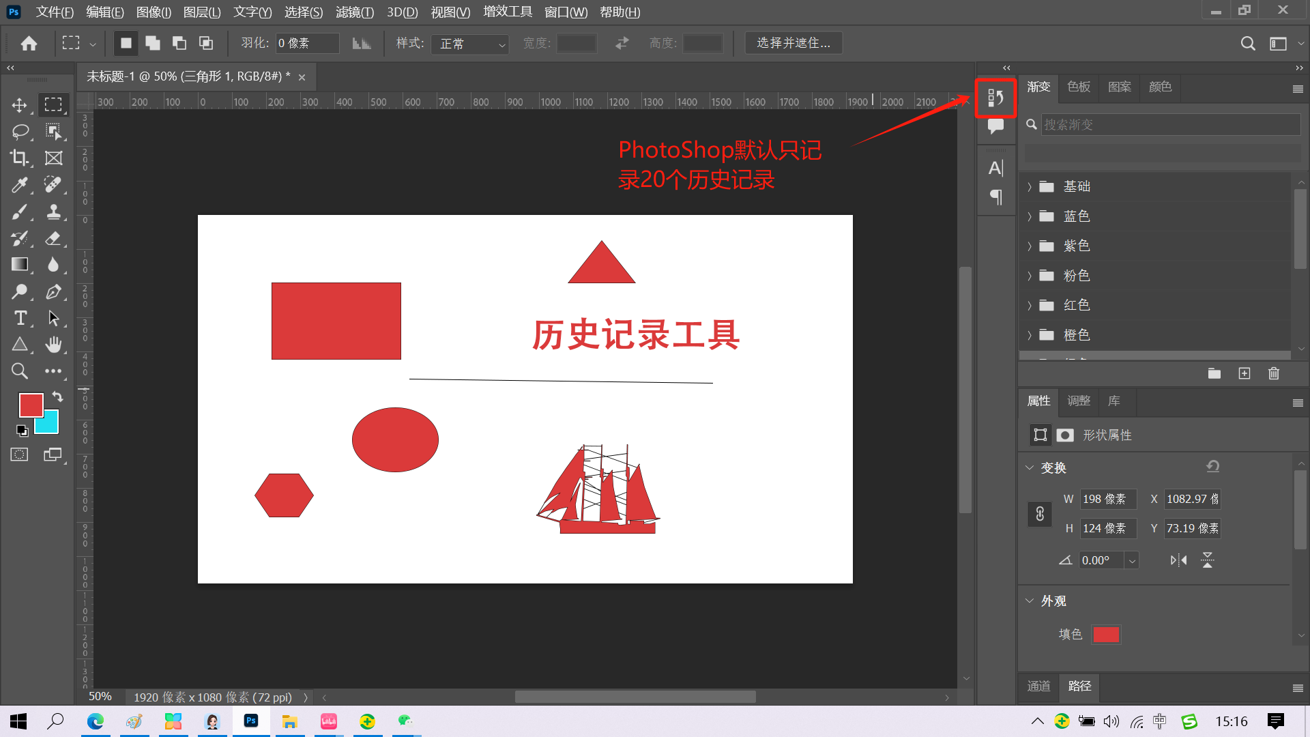Viewport: 1310px width, 737px height.
Task: Click the 搜索渐变 search field
Action: point(1169,125)
